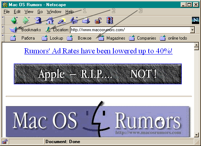
Task: Click the Search flashlight icon
Action: tap(62, 20)
